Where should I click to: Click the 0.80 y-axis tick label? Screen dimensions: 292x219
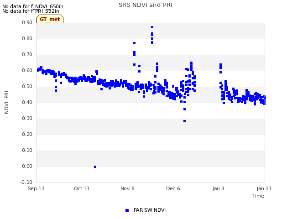coord(27,38)
